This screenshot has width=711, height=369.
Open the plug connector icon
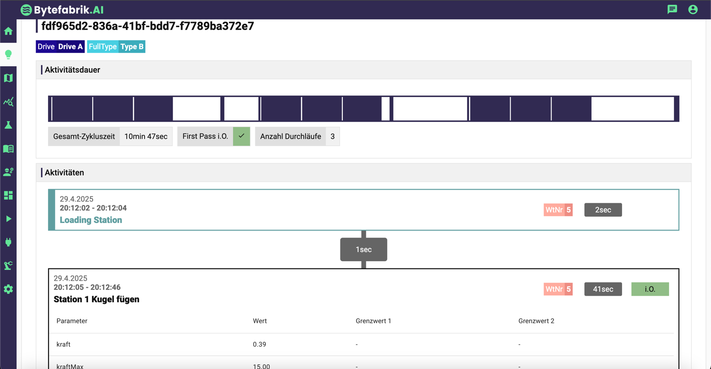[x=8, y=242]
